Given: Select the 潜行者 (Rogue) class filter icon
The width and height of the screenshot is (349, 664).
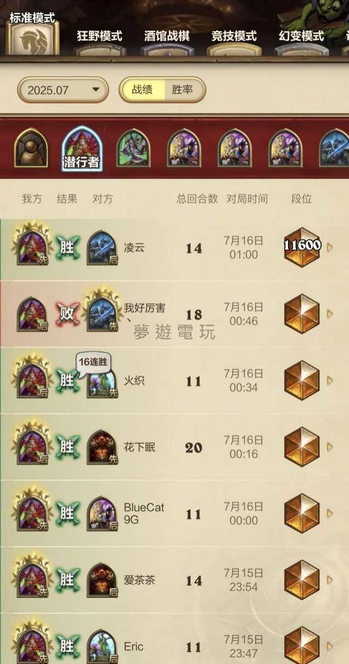Looking at the screenshot, I should [82, 148].
